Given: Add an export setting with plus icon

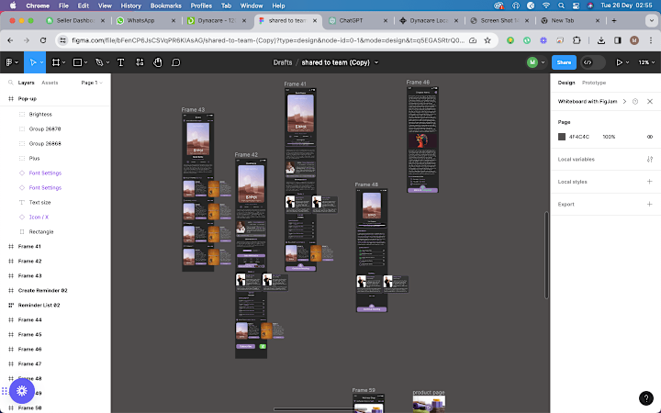Looking at the screenshot, I should (x=650, y=204).
